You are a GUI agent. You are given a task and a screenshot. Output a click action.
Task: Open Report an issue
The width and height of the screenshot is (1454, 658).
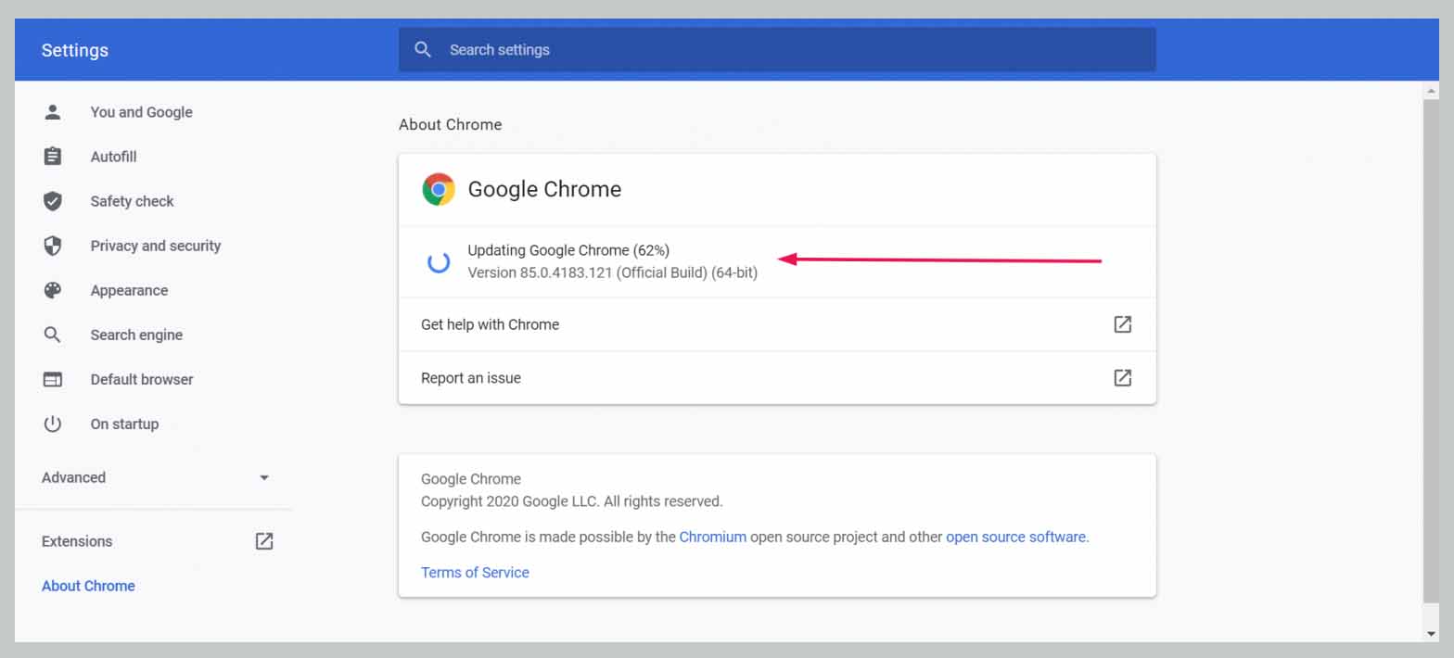coord(777,378)
